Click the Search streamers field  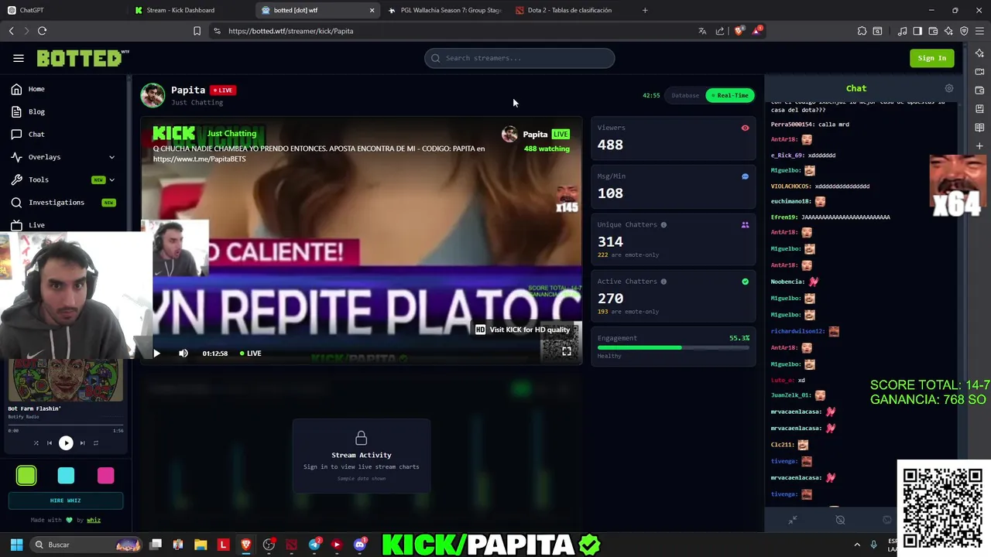click(x=520, y=58)
